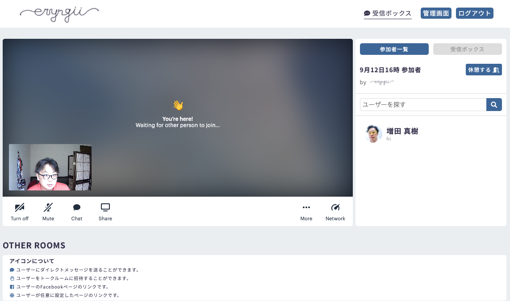Image resolution: width=510 pixels, height=301 pixels.
Task: Turn off the camera
Action: 20,211
